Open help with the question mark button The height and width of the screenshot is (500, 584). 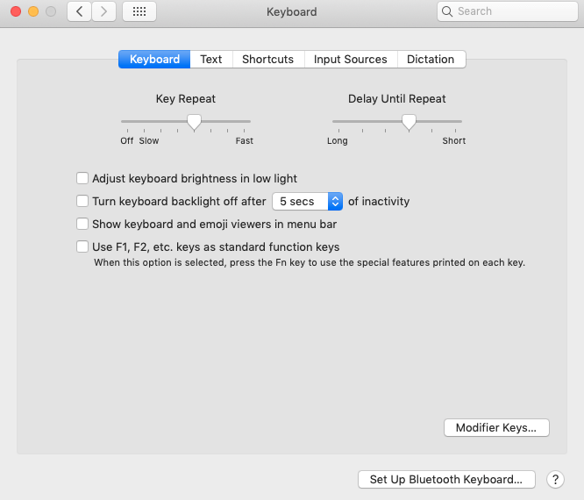tap(555, 480)
